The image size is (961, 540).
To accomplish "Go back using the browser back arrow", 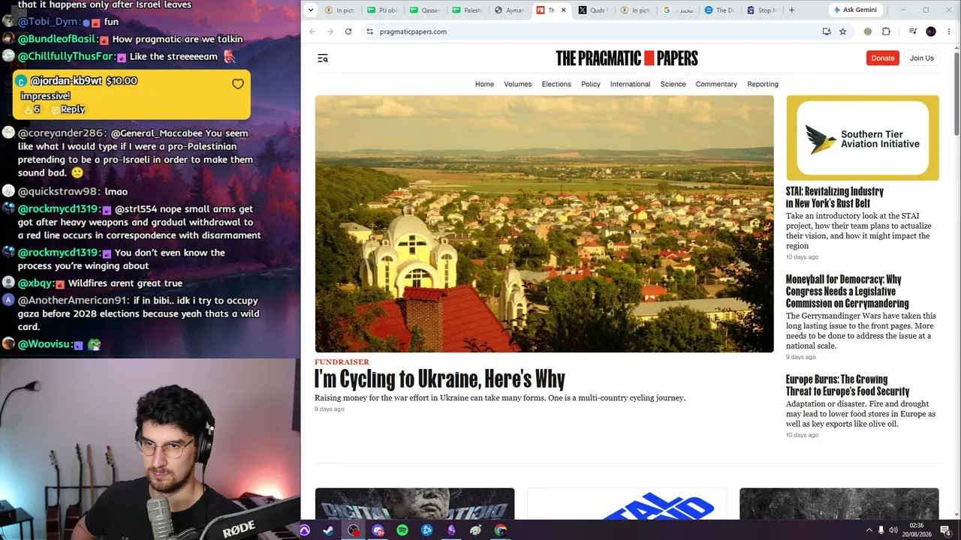I will (x=312, y=31).
